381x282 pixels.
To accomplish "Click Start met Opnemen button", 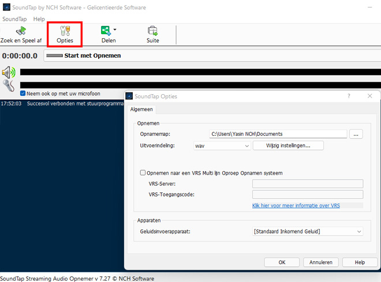I will [x=212, y=55].
